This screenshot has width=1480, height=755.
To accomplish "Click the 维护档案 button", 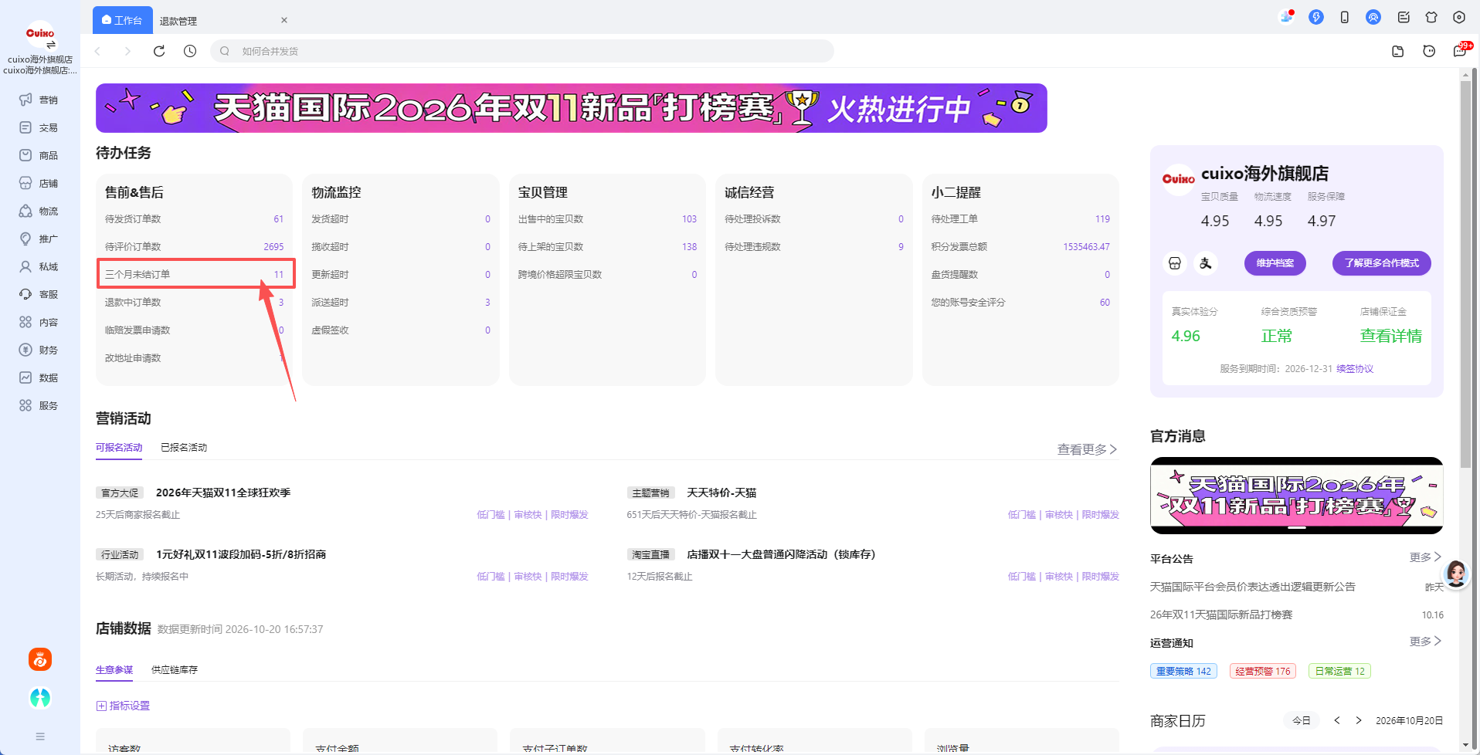I will click(1275, 263).
